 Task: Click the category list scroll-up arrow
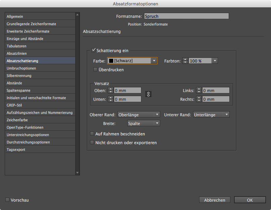click(77, 15)
